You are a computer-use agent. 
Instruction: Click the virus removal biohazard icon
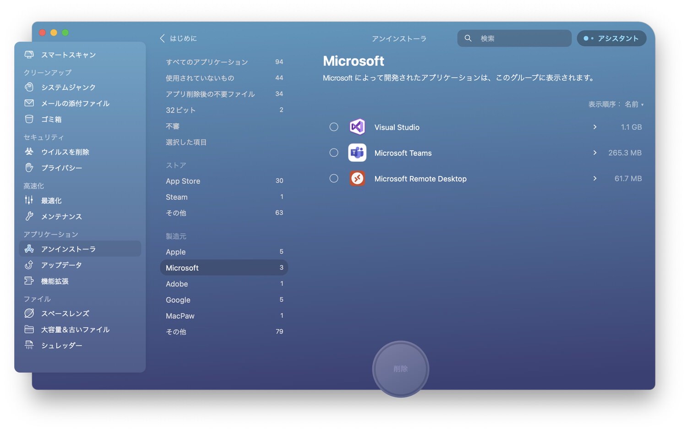click(x=29, y=152)
